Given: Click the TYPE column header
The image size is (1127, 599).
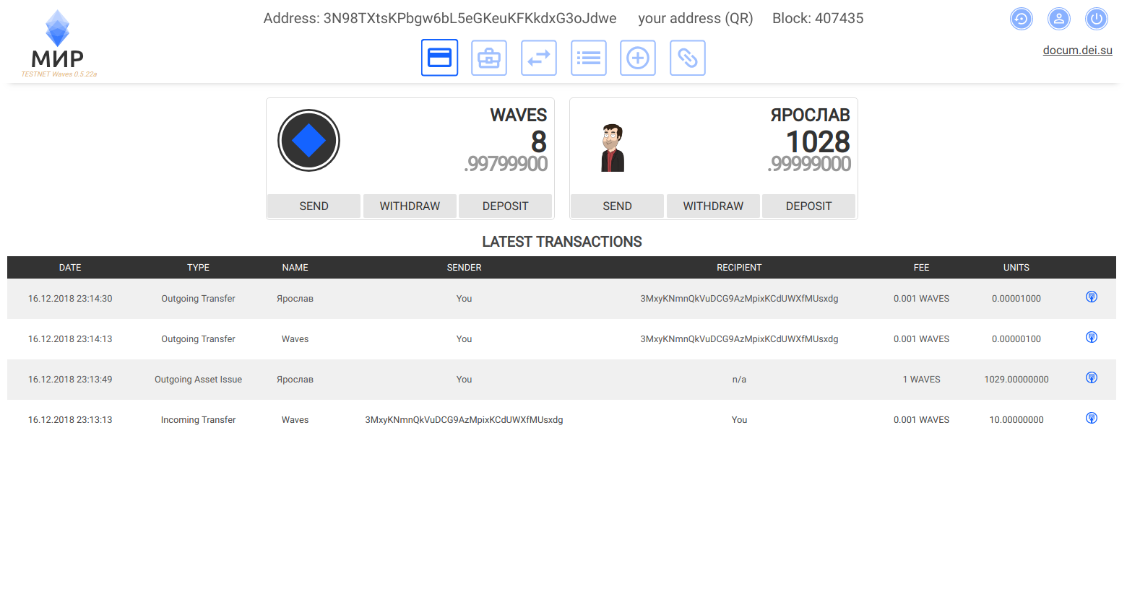Looking at the screenshot, I should pos(198,268).
